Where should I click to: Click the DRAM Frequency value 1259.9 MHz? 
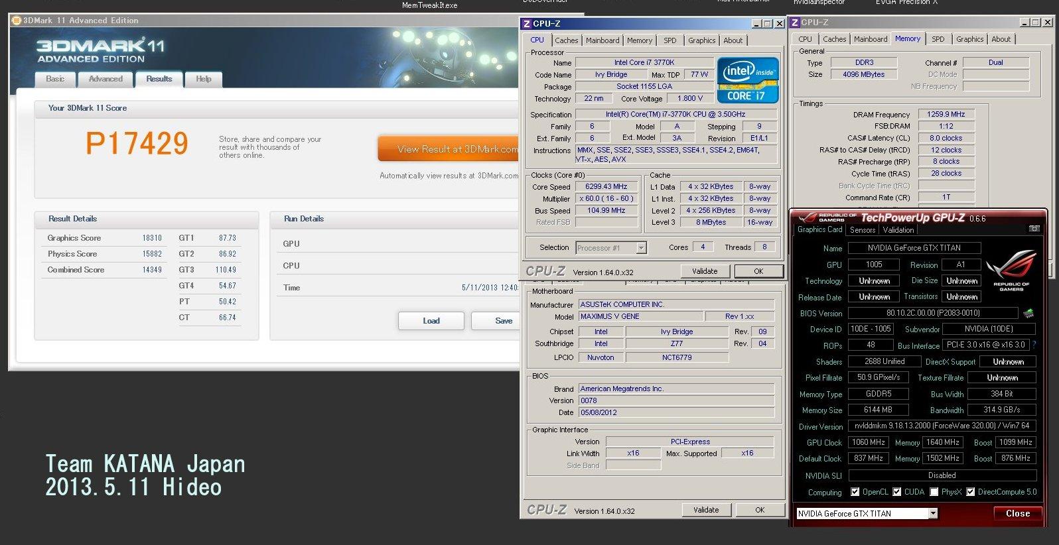[946, 114]
